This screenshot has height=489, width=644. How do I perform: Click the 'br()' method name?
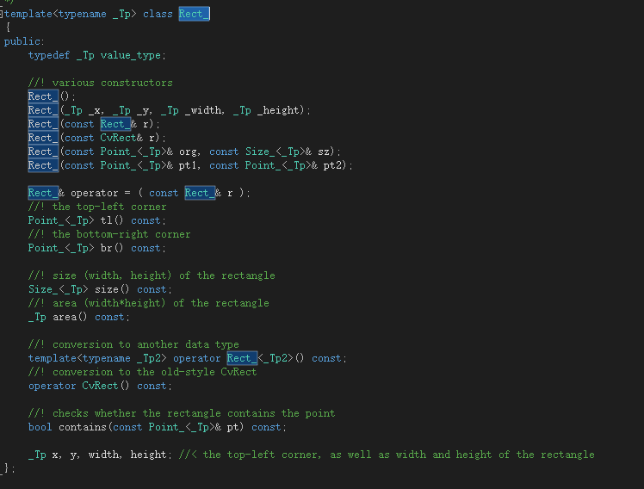point(112,248)
